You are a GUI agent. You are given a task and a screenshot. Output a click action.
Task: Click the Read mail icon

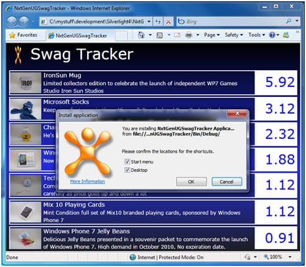177,35
